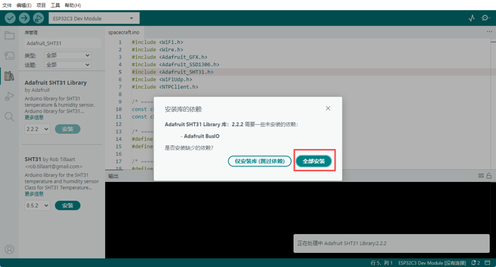Image resolution: width=496 pixels, height=267 pixels.
Task: Click 仅安装库 (跳过依赖) button
Action: tap(260, 161)
